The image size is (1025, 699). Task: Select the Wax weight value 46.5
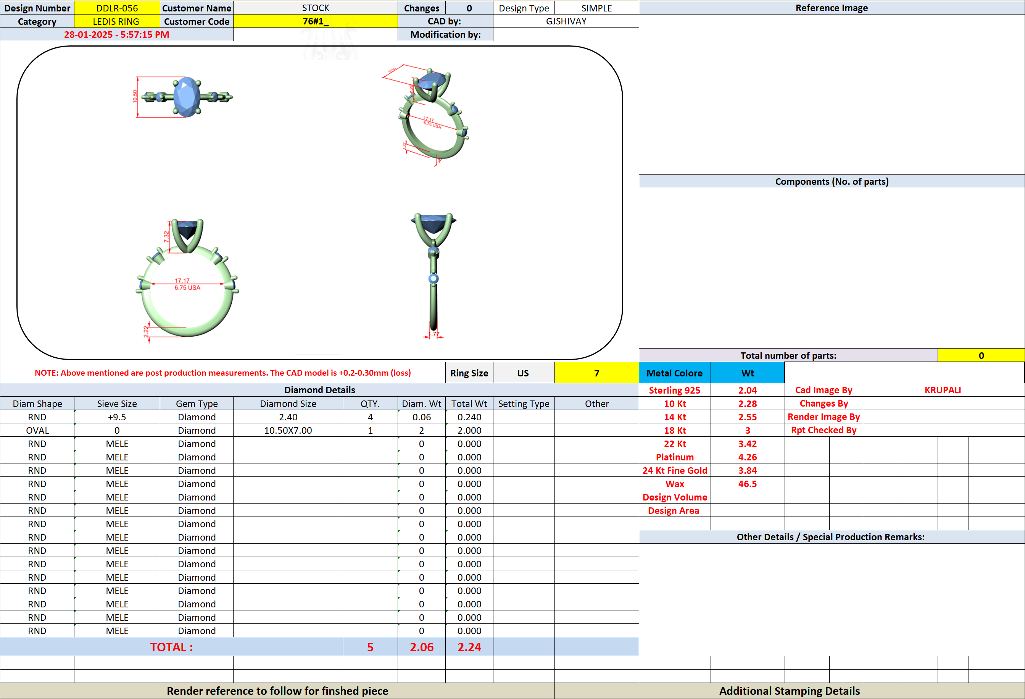coord(748,484)
